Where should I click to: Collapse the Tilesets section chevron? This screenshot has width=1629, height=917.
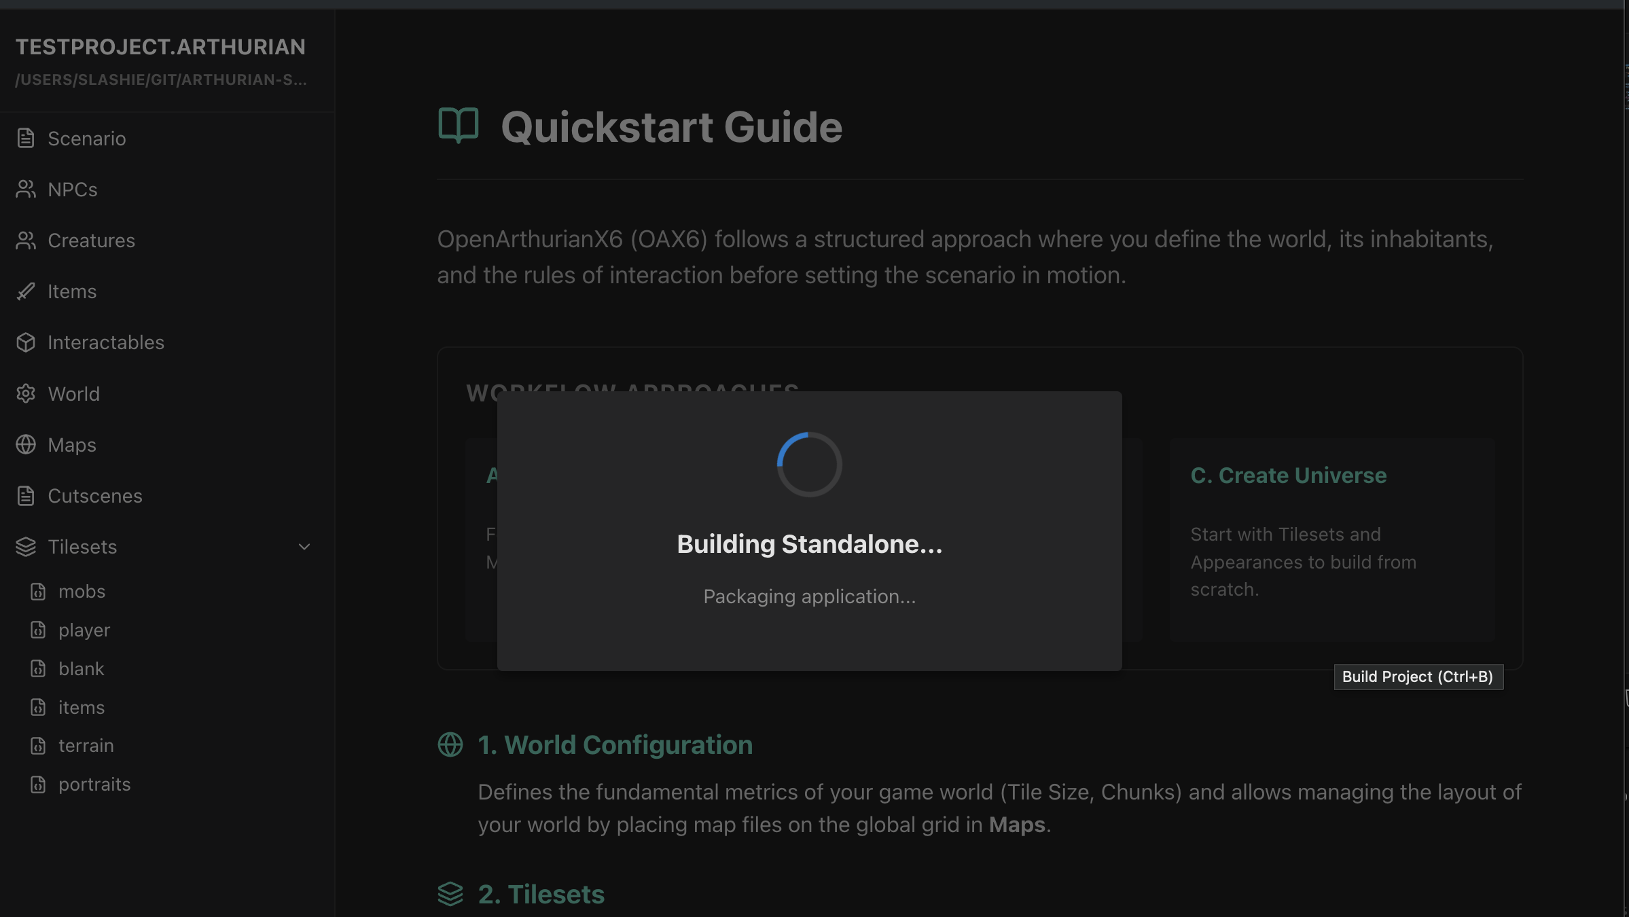(304, 547)
